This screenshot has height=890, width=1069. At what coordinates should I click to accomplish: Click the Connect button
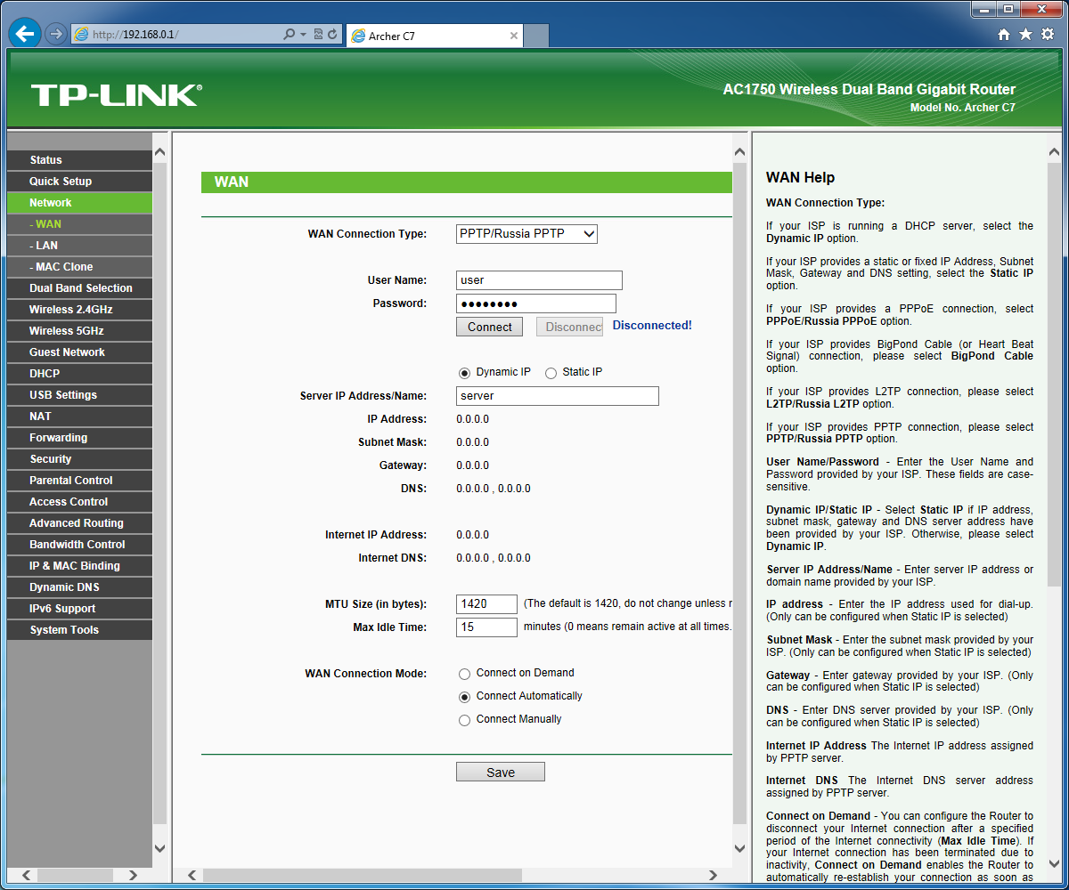coord(490,327)
